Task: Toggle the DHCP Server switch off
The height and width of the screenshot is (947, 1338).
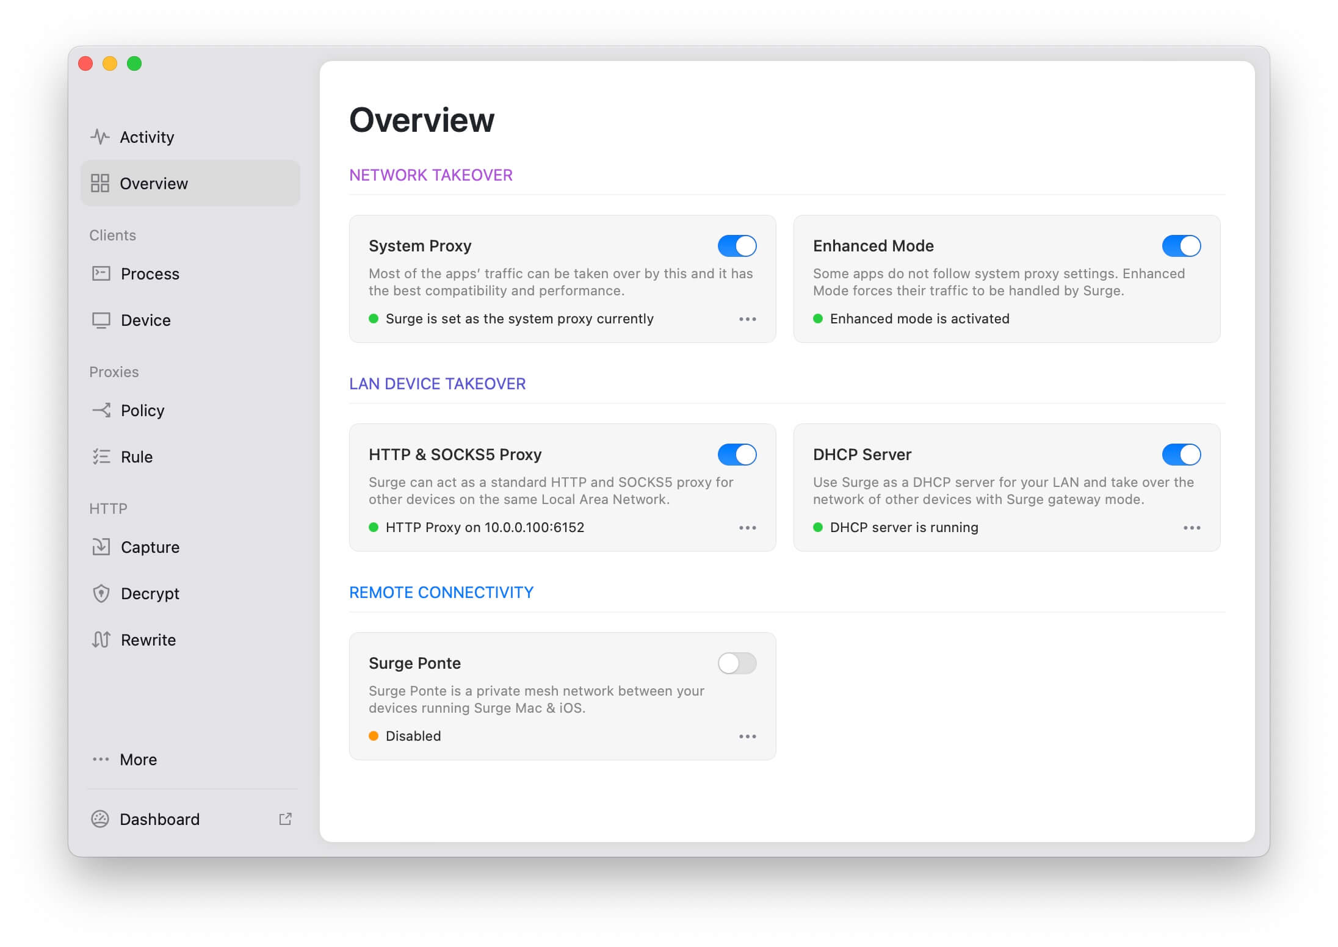Action: (1181, 455)
